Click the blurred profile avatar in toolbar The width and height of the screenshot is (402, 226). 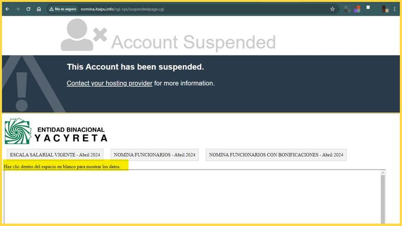pos(385,9)
